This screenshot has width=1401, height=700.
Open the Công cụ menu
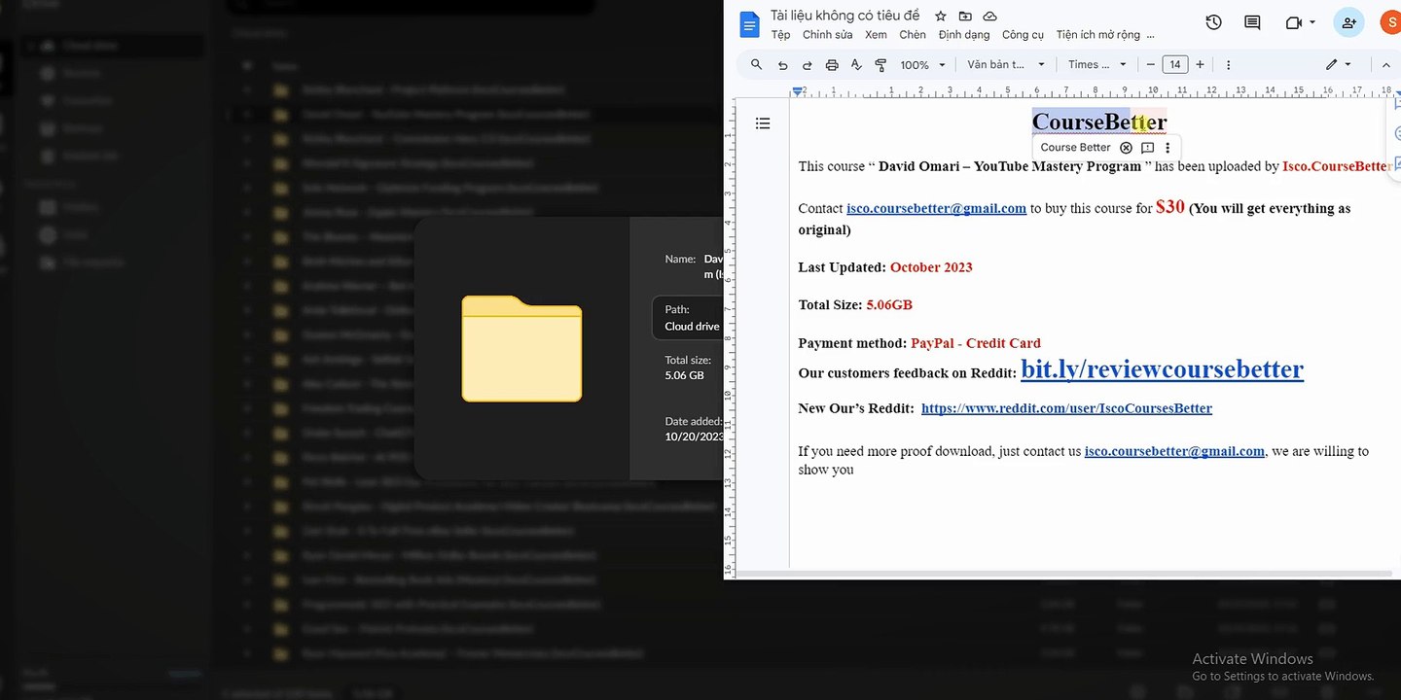pyautogui.click(x=1023, y=35)
